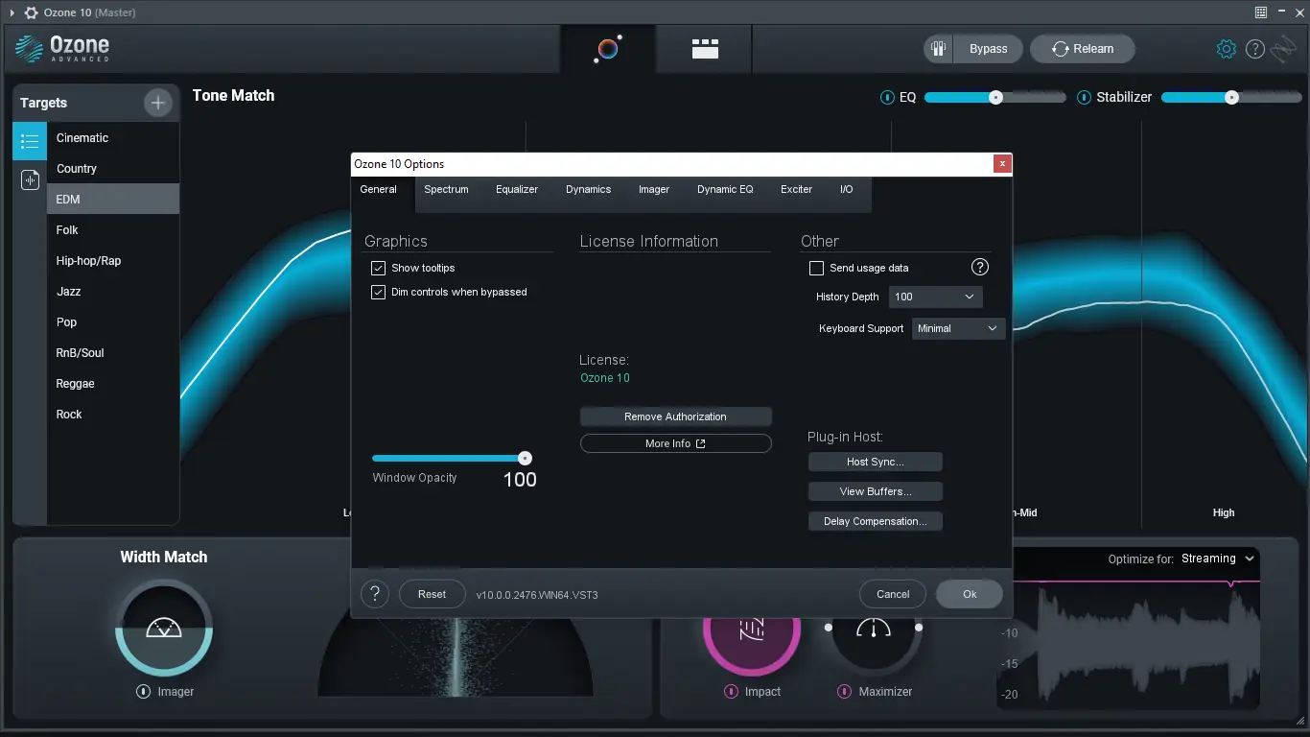Switch to the module chain view icon
Image resolution: width=1310 pixels, height=737 pixels.
click(705, 49)
